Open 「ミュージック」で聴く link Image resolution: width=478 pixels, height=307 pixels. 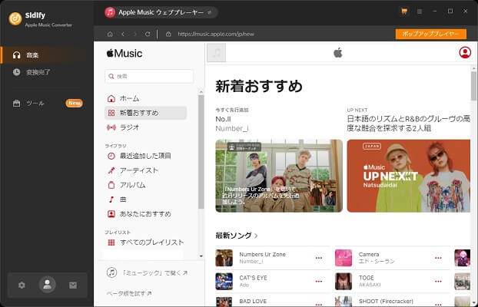pyautogui.click(x=147, y=272)
